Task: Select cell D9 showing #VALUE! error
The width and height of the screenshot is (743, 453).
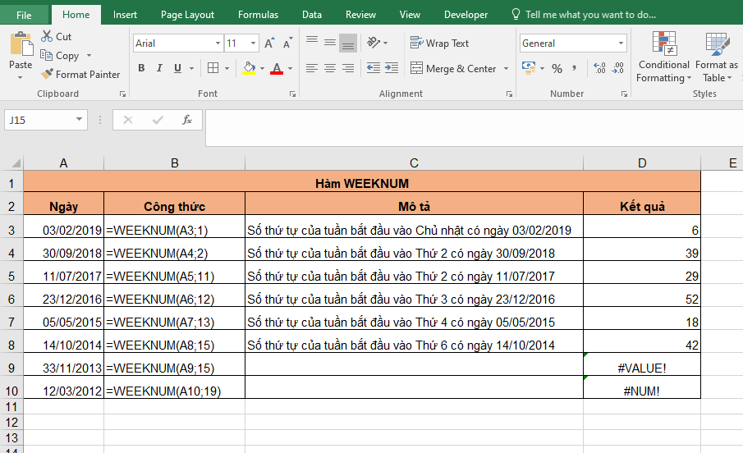Action: 641,367
